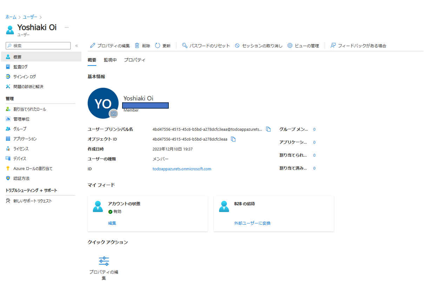
Task: Click the 認証方法 shield icon
Action: pos(8,178)
